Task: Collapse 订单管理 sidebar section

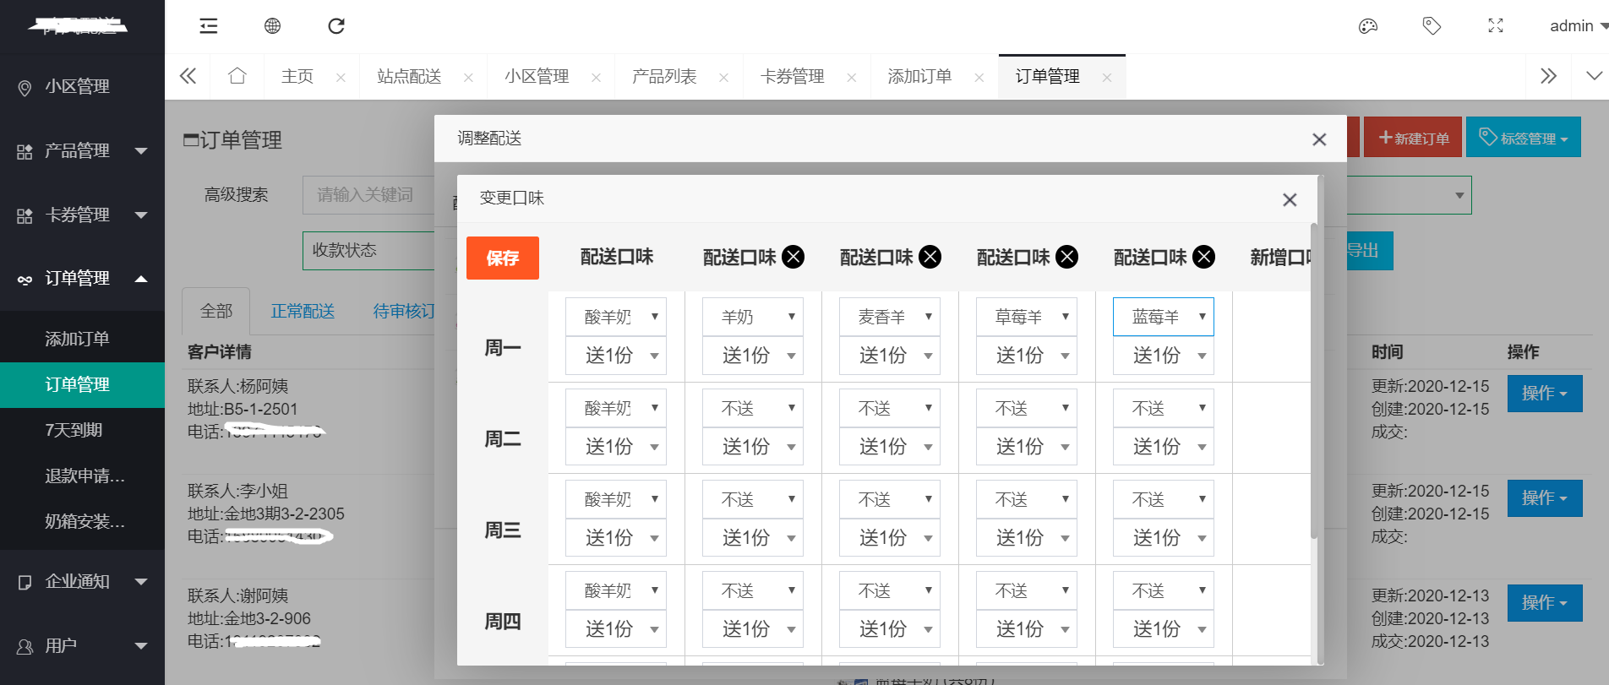Action: pyautogui.click(x=82, y=279)
